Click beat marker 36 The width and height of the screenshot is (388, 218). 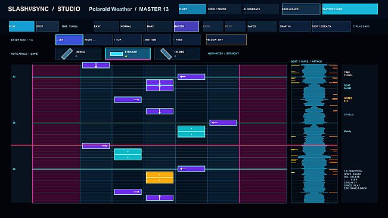tap(14, 123)
